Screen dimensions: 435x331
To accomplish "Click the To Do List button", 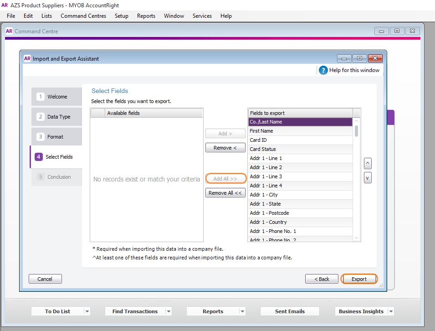I will [x=58, y=311].
